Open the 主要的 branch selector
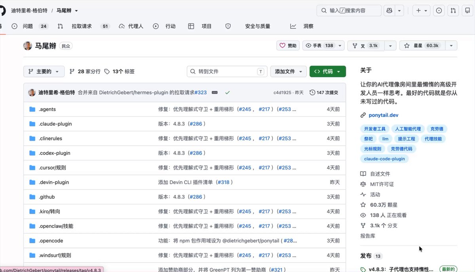 point(44,72)
